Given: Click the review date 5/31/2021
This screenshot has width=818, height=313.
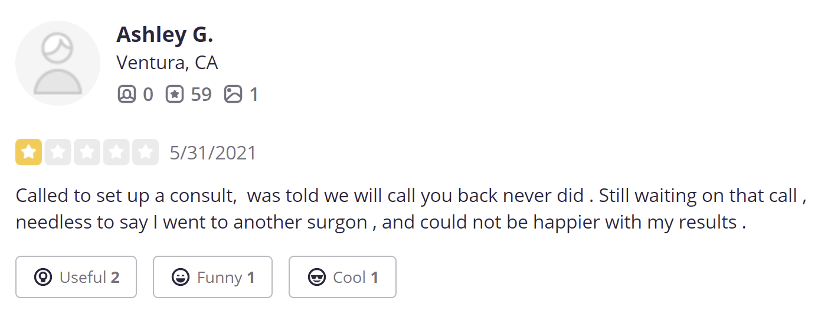Looking at the screenshot, I should [x=213, y=153].
